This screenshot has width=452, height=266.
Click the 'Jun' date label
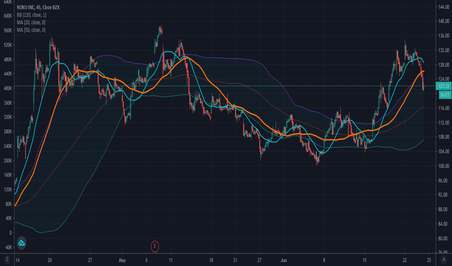[x=284, y=260]
